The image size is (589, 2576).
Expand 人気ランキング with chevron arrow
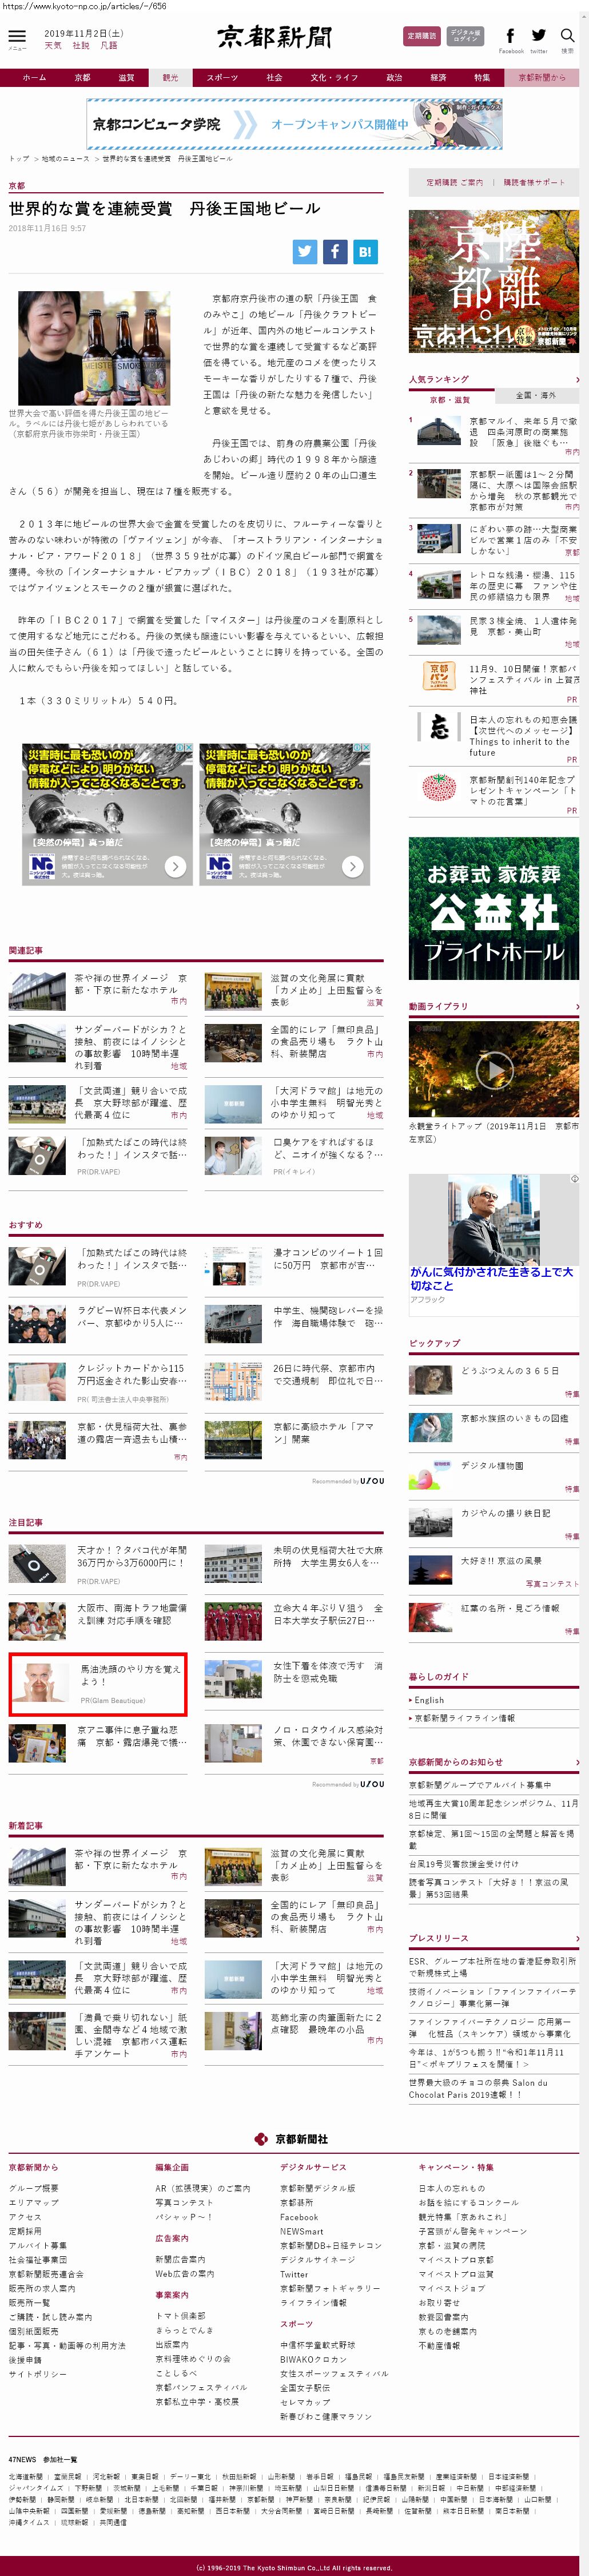pyautogui.click(x=576, y=380)
